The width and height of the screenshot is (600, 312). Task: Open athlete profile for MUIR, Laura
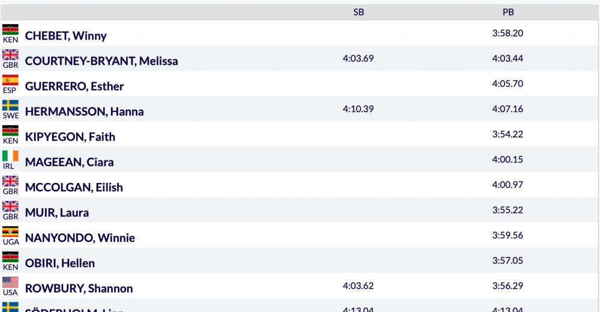[x=57, y=212]
